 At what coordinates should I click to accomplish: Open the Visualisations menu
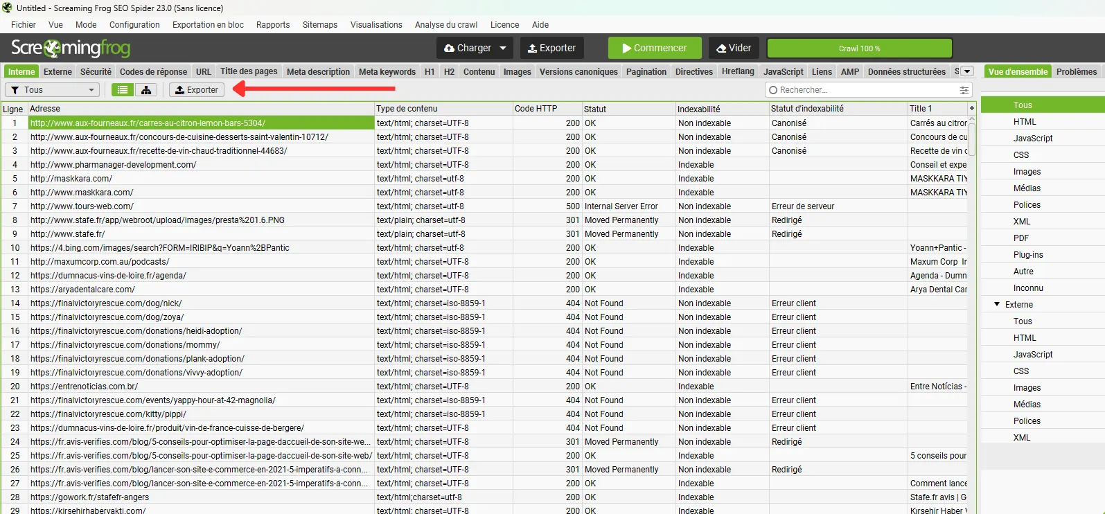coord(376,25)
